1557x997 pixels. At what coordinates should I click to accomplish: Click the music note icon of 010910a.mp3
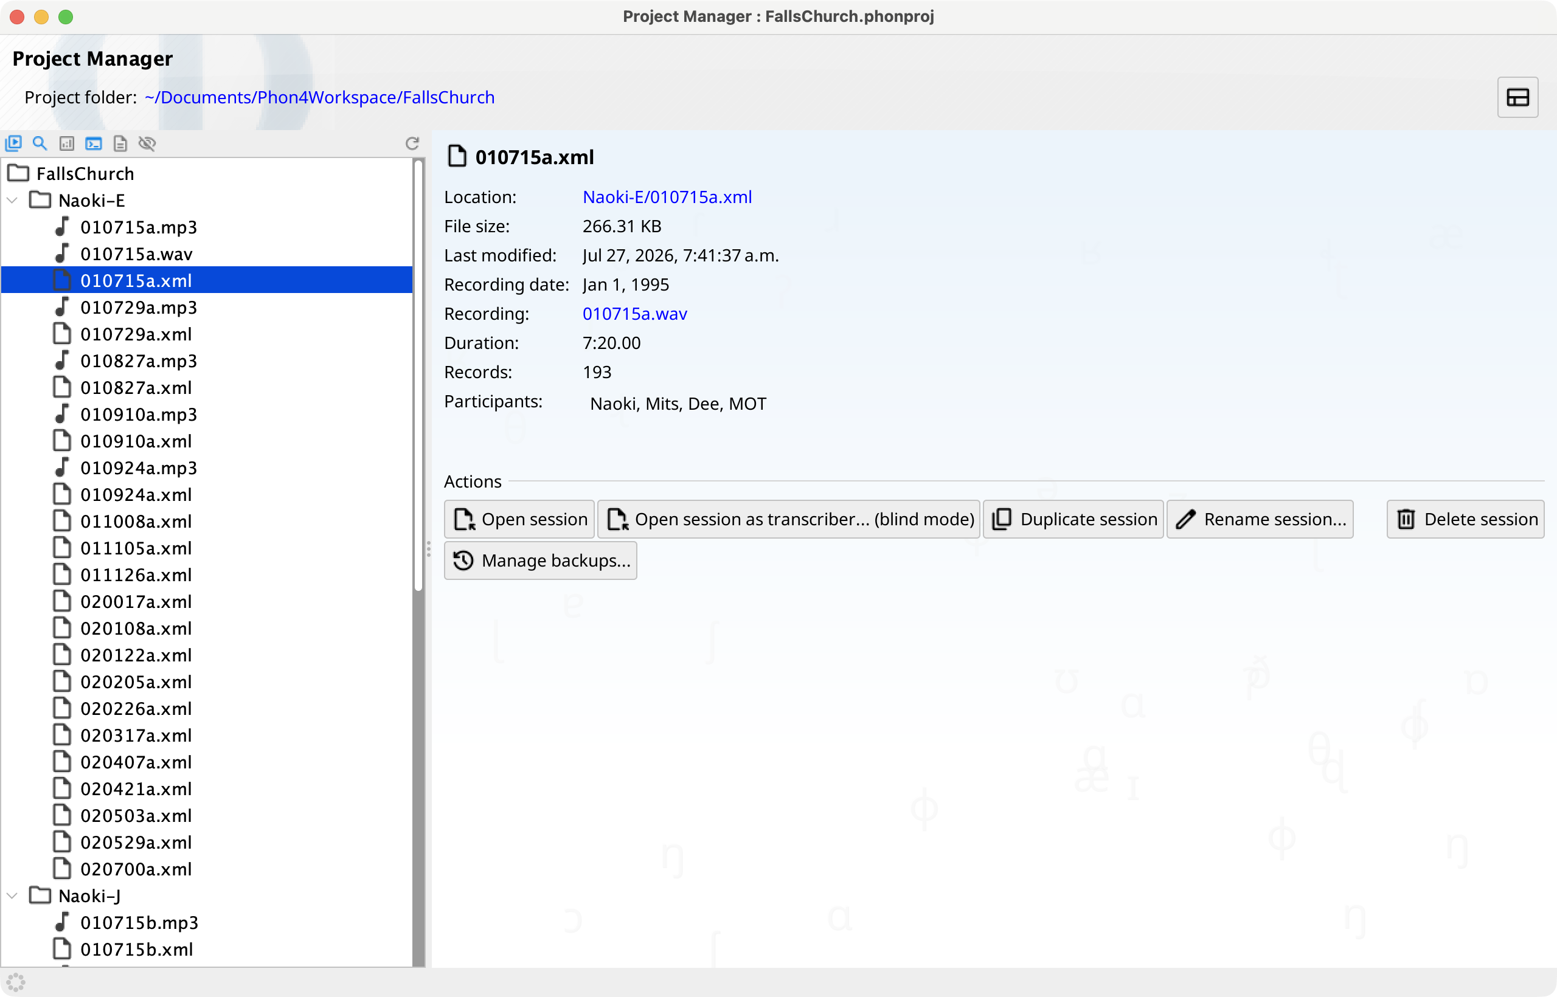coord(62,413)
